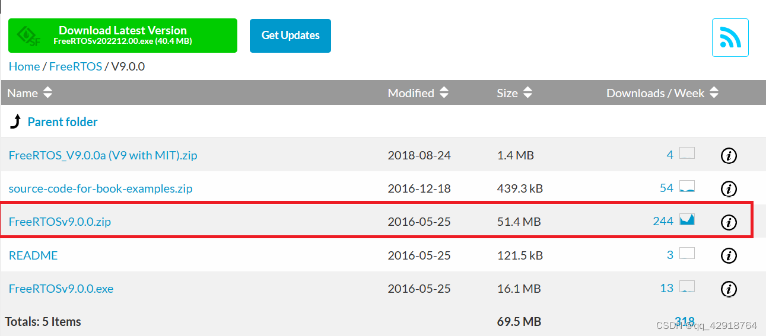The height and width of the screenshot is (336, 766).
Task: Open the README file link
Action: click(33, 255)
